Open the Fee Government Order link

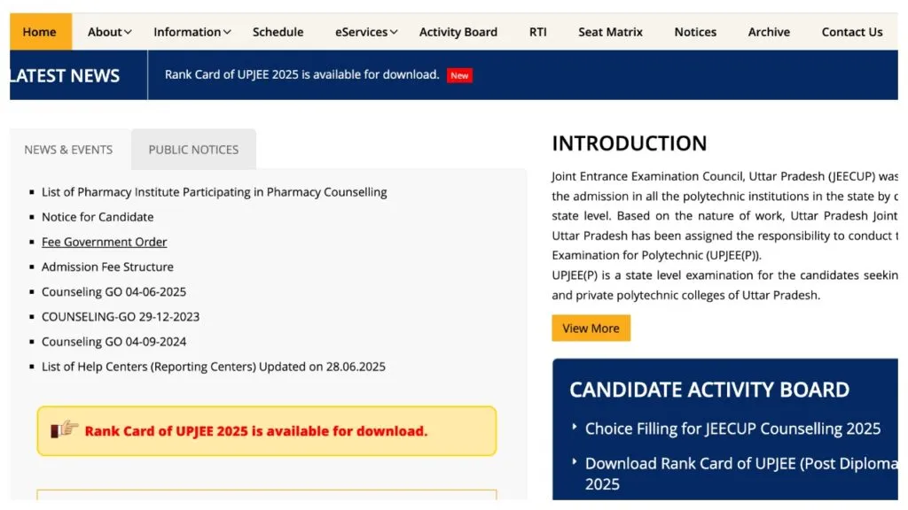point(104,242)
